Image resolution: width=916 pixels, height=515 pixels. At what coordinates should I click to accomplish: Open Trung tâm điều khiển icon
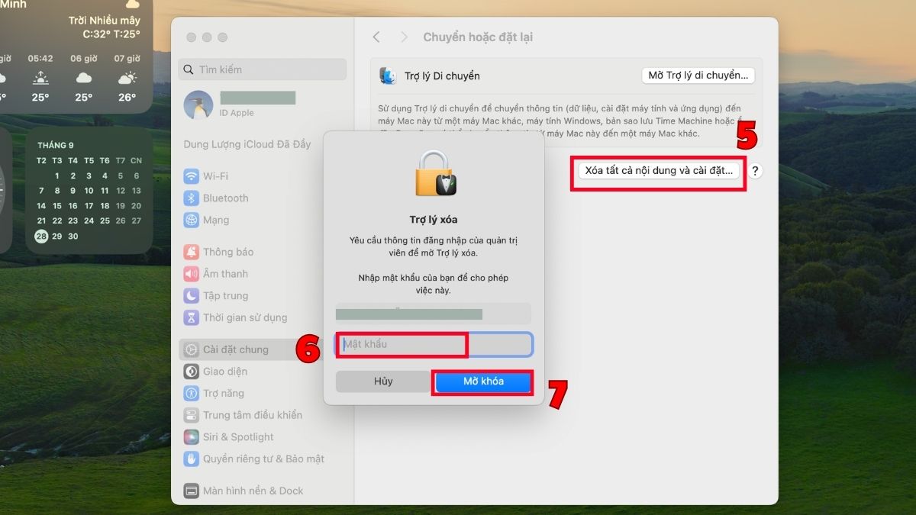pos(191,415)
